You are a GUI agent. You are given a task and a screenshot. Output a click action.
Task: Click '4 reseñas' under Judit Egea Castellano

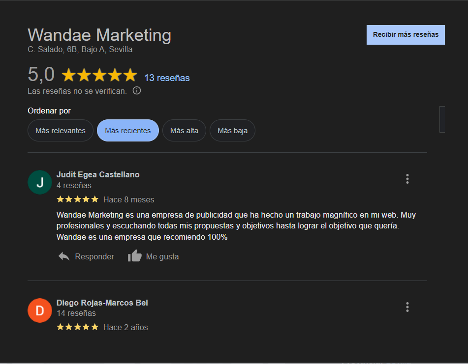(74, 185)
